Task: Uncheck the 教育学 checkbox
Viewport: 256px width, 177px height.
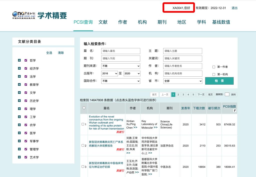Action: (x=26, y=85)
